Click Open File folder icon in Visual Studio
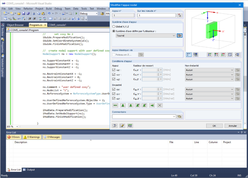The height and width of the screenshot is (178, 248). pos(19,14)
